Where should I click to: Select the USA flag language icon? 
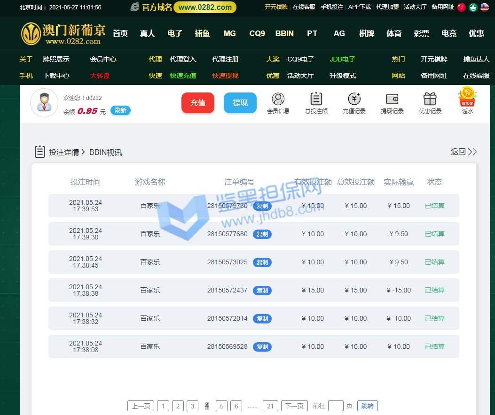[x=484, y=7]
